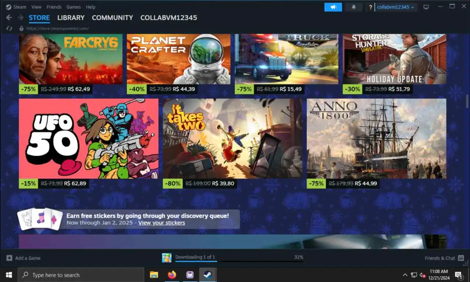Image resolution: width=470 pixels, height=282 pixels.
Task: Click the padlock icon beside the URL
Action: pos(21,28)
